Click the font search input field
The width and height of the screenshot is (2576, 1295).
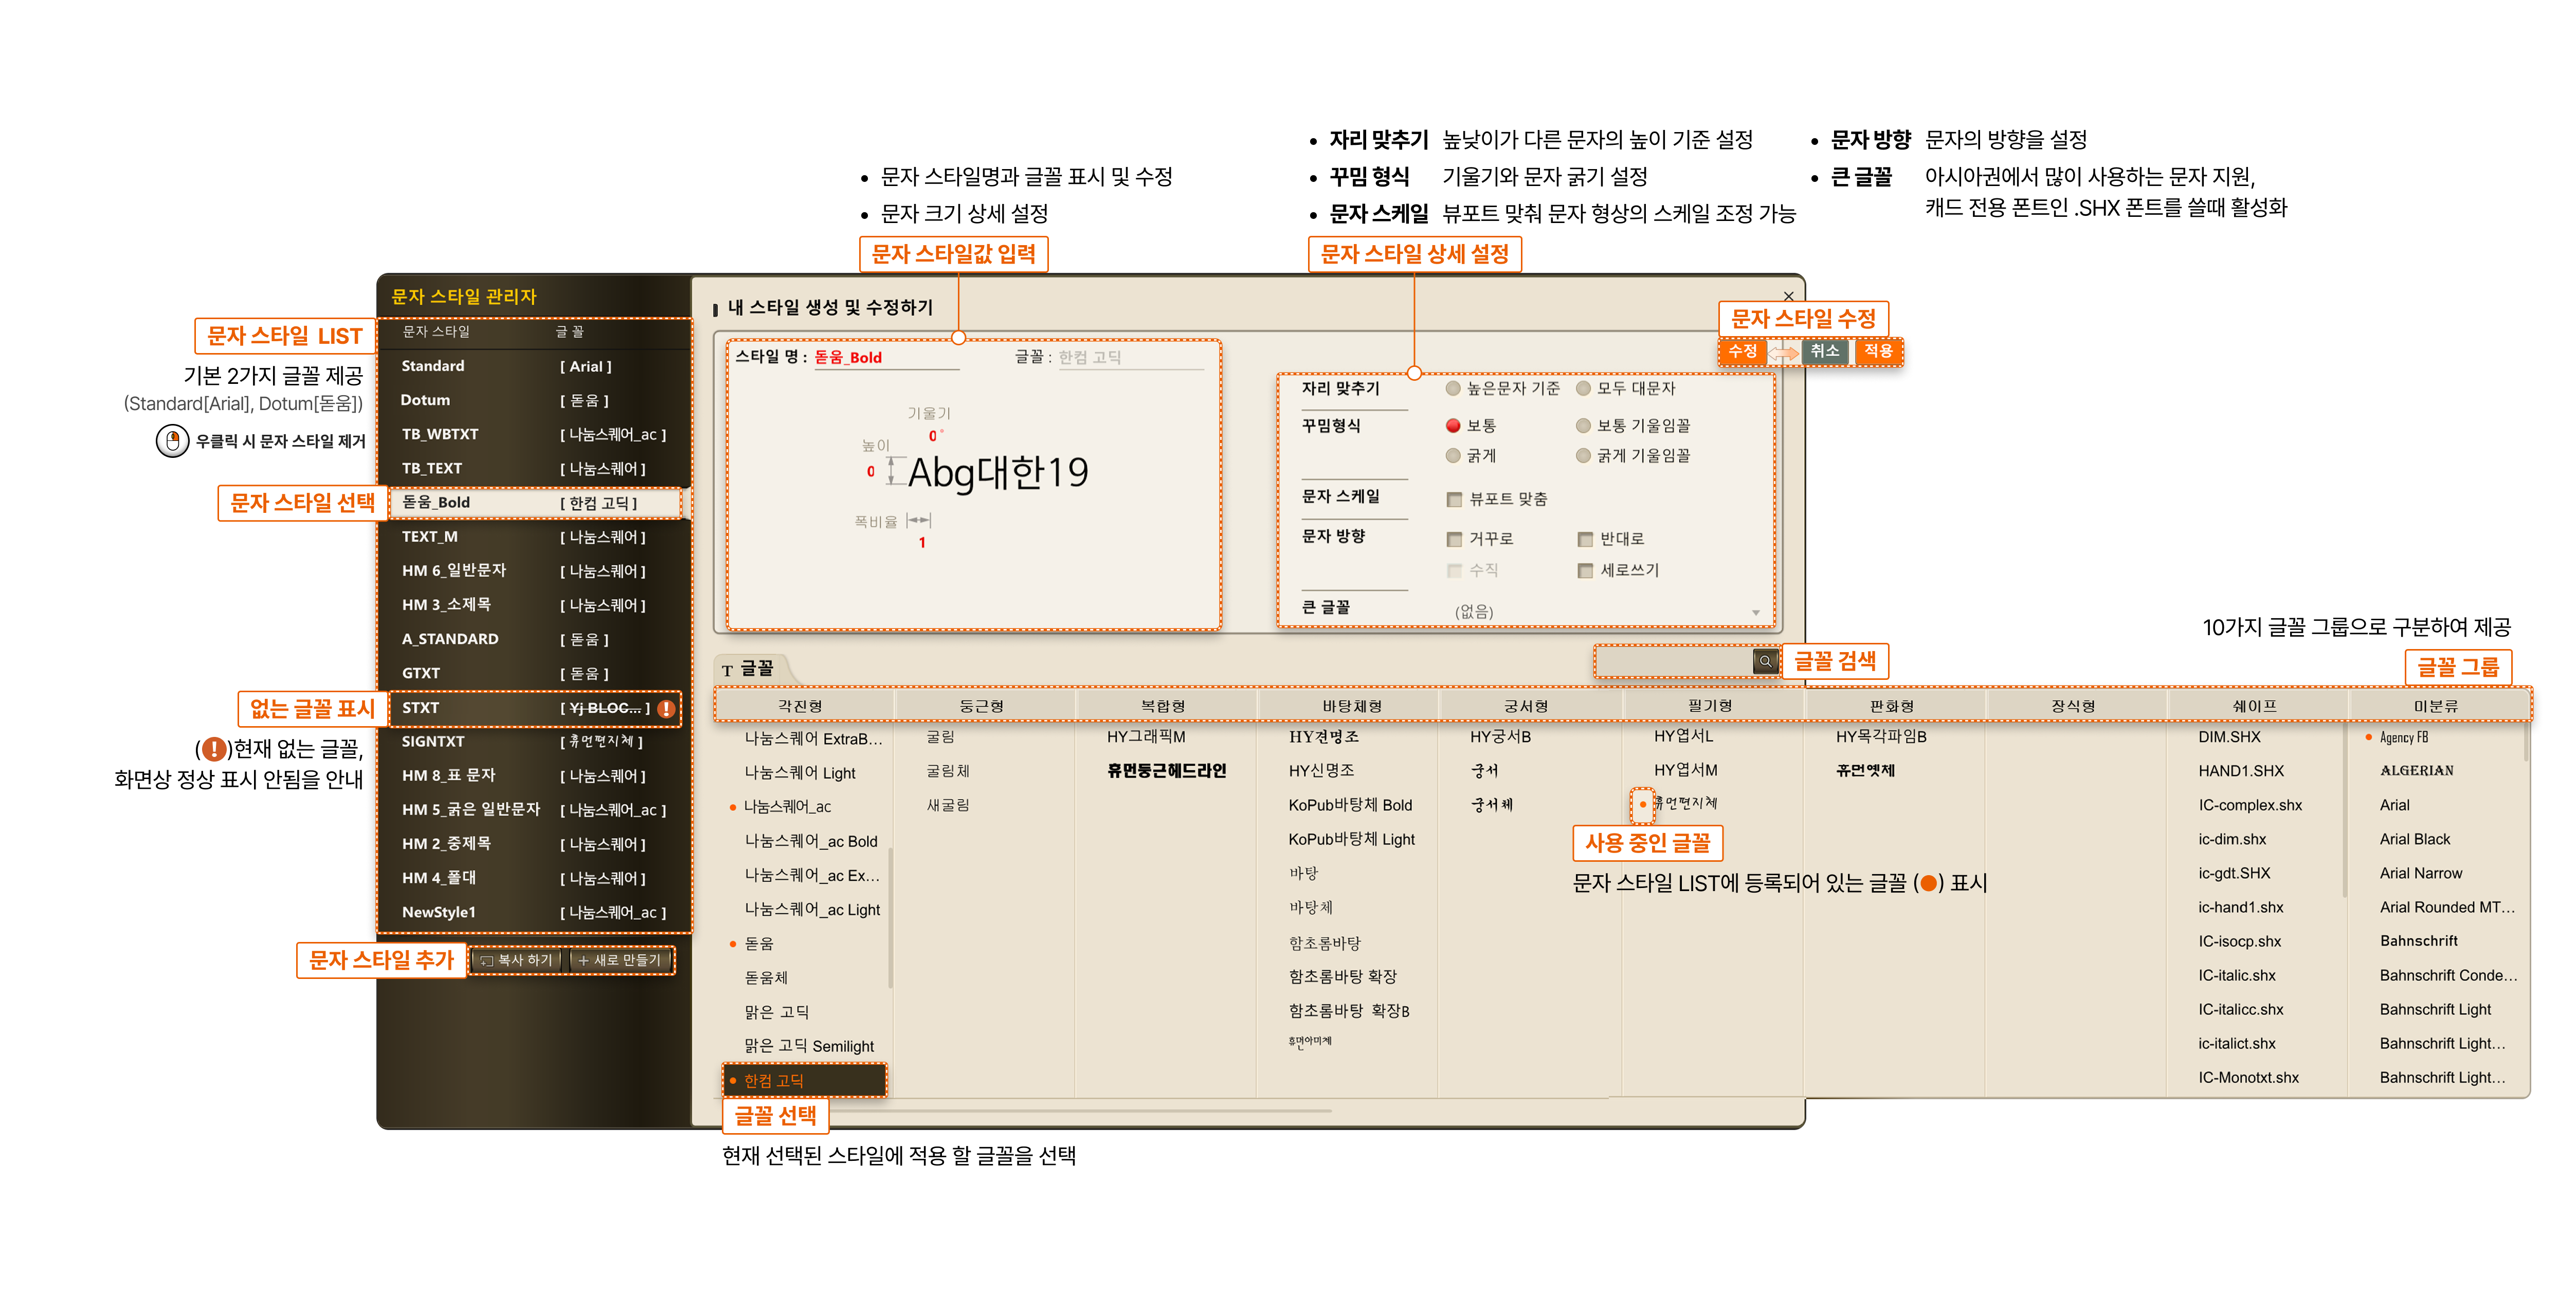click(x=1672, y=661)
